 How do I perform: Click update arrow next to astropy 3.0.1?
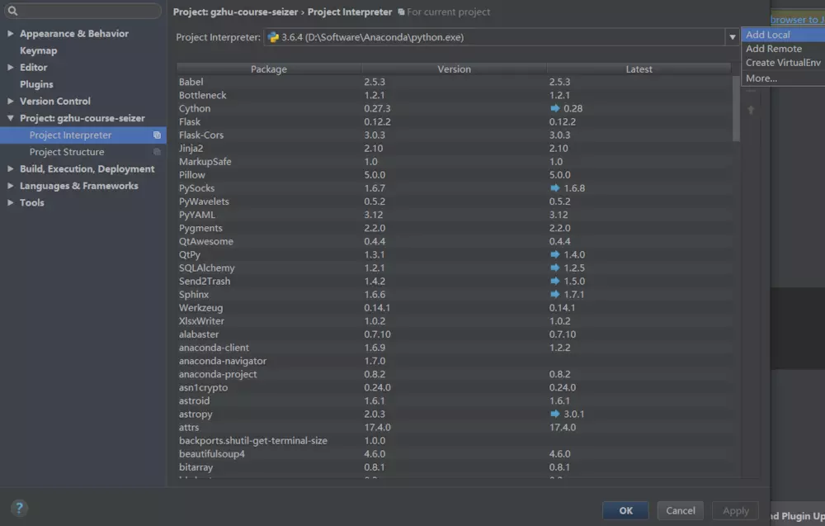pos(555,414)
